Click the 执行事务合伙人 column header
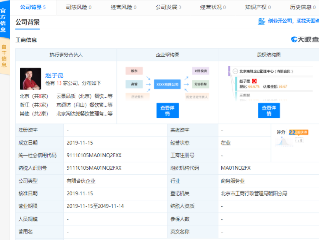The width and height of the screenshot is (319, 240). click(66, 55)
